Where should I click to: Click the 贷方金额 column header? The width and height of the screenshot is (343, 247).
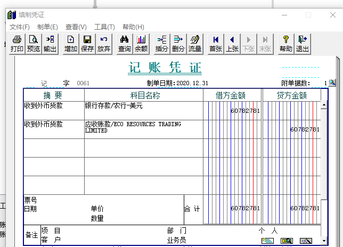291,95
